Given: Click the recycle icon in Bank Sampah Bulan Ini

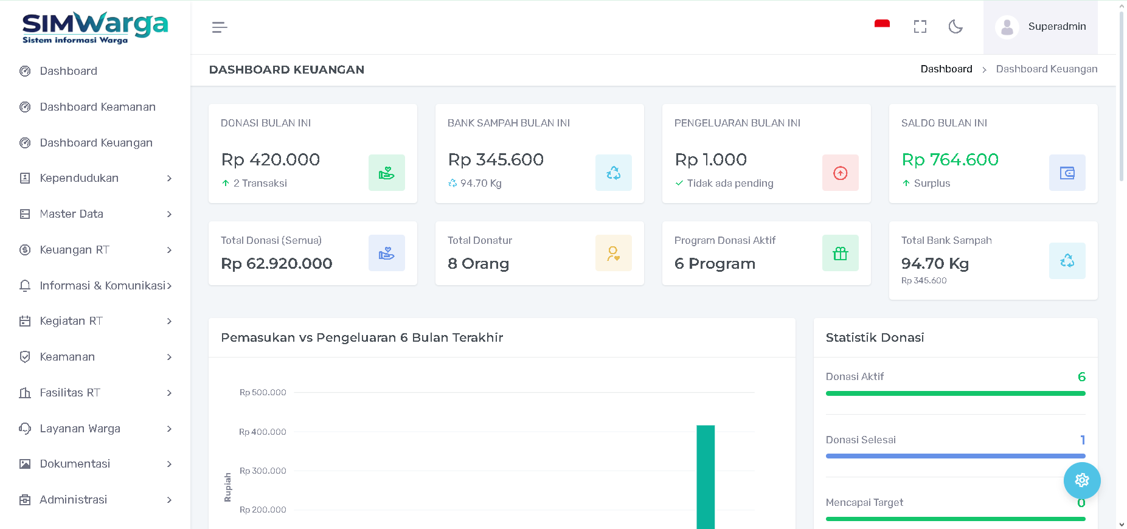Looking at the screenshot, I should pyautogui.click(x=613, y=173).
